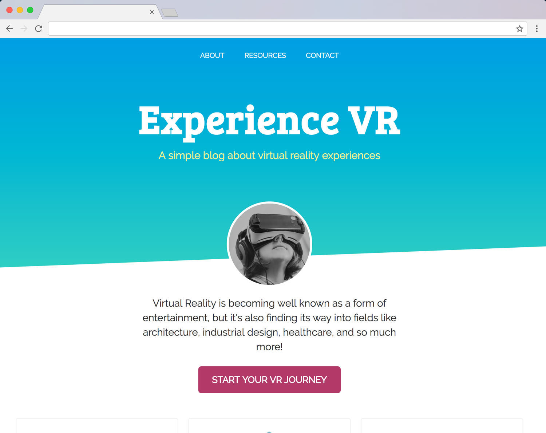Click the teal icon in the middle card

269,432
